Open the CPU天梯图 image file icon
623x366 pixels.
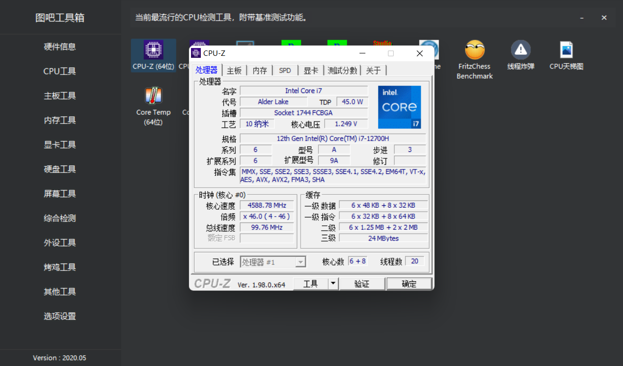[566, 55]
